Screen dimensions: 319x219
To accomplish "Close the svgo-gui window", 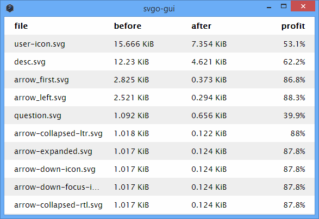I will tap(303, 6).
